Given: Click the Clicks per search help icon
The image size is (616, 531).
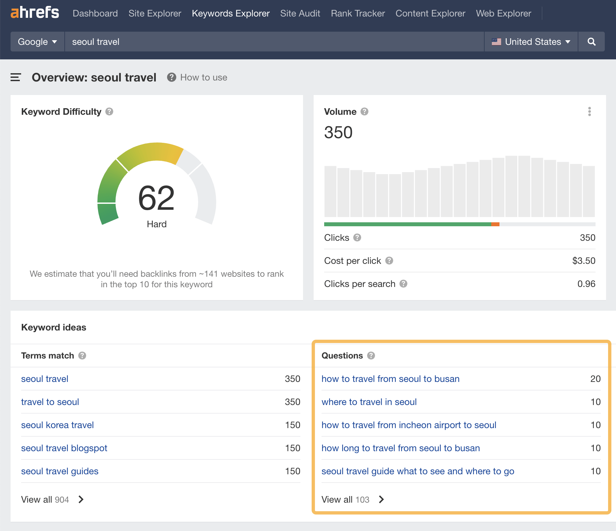Looking at the screenshot, I should [x=403, y=284].
